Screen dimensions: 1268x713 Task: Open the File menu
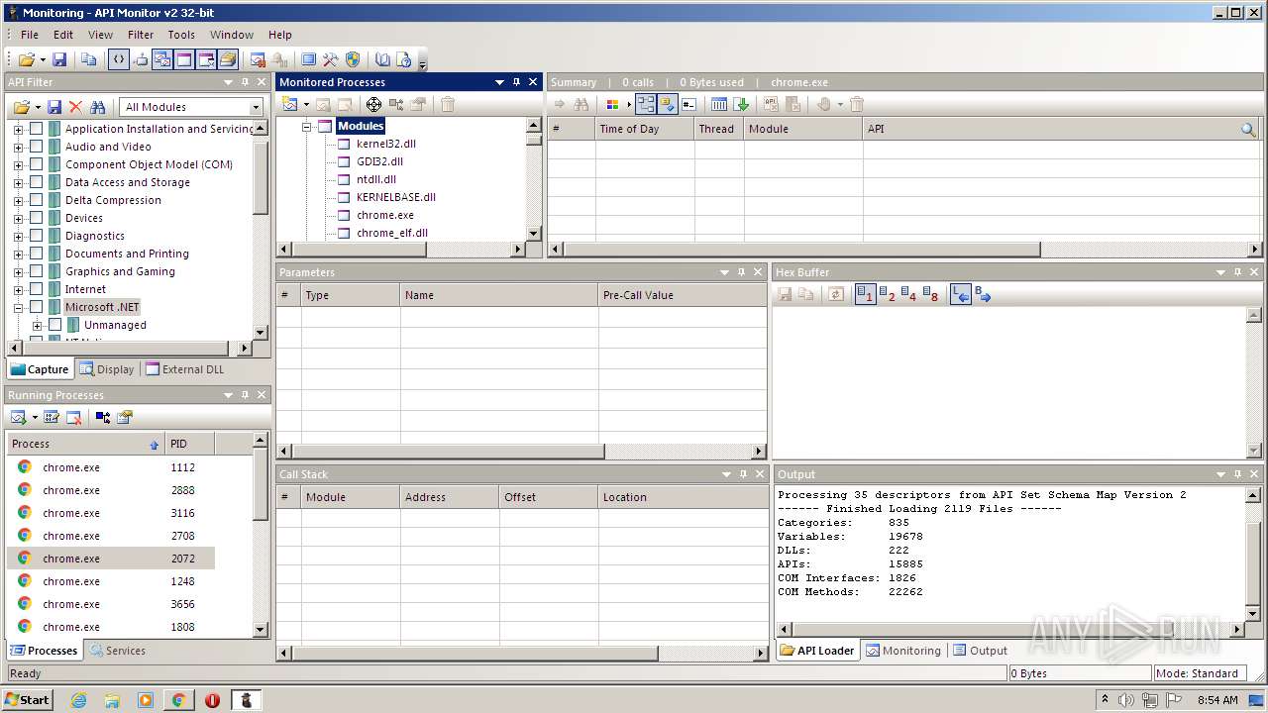[30, 35]
